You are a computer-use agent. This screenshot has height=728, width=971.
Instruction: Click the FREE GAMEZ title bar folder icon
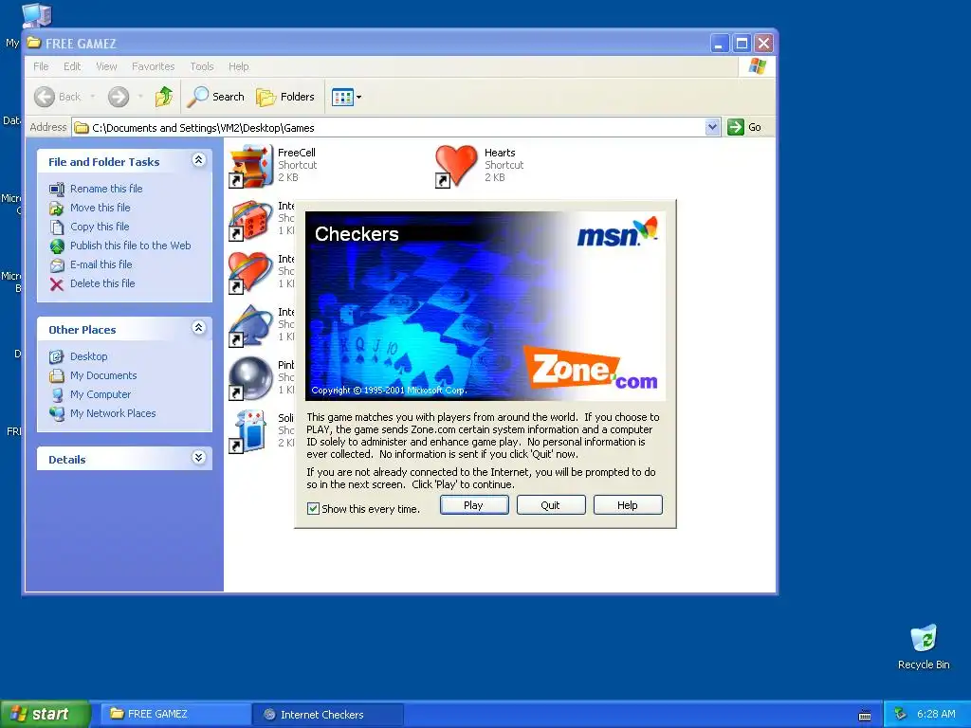coord(34,43)
